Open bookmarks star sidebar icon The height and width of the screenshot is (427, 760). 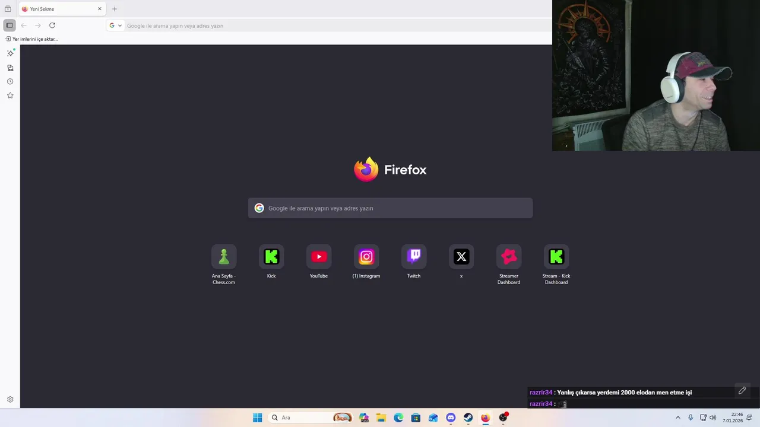point(10,95)
